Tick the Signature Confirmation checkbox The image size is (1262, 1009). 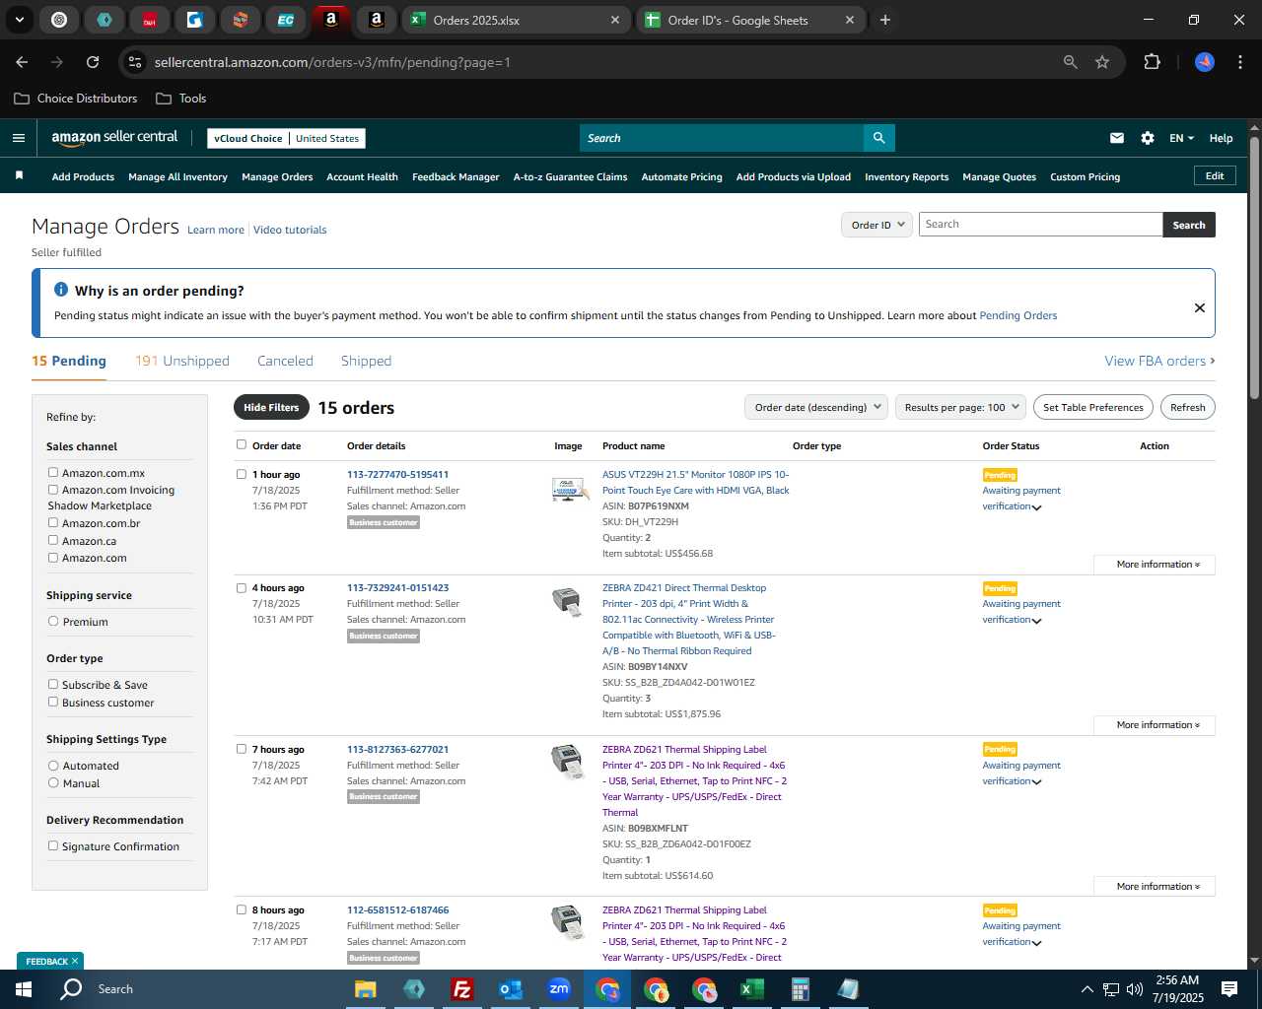coord(53,845)
